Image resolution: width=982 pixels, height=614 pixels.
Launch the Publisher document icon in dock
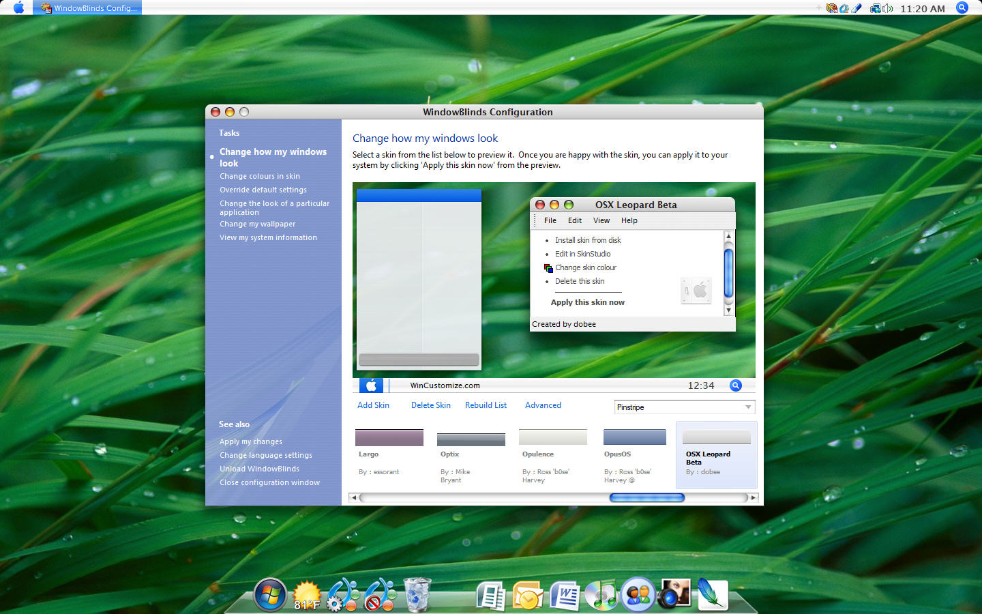click(490, 596)
